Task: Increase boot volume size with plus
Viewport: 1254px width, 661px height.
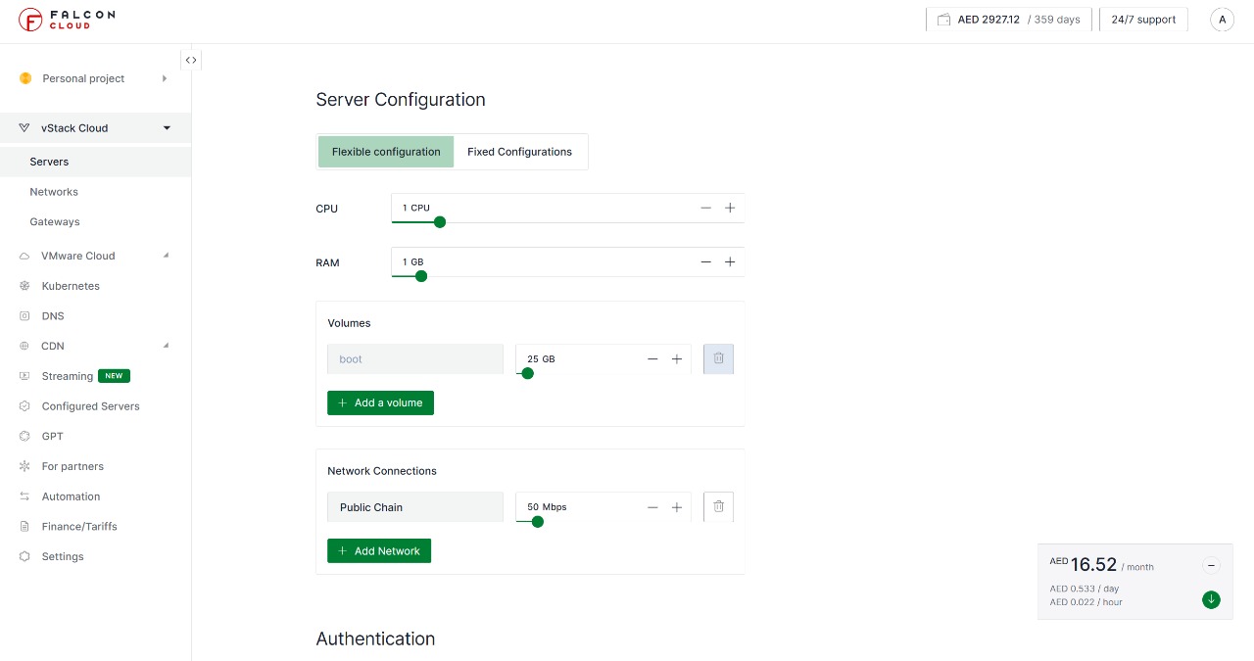Action: tap(676, 359)
